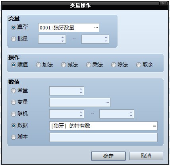Decrease batch range start value

point(62,41)
